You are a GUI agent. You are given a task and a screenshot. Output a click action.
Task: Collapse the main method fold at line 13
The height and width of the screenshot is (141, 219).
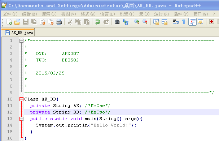(x=21, y=119)
